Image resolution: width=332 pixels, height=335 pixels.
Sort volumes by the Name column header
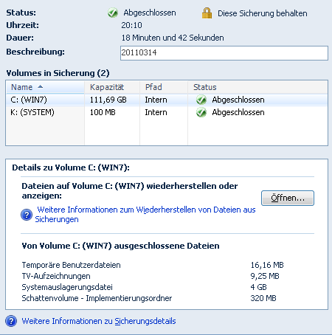(45, 87)
